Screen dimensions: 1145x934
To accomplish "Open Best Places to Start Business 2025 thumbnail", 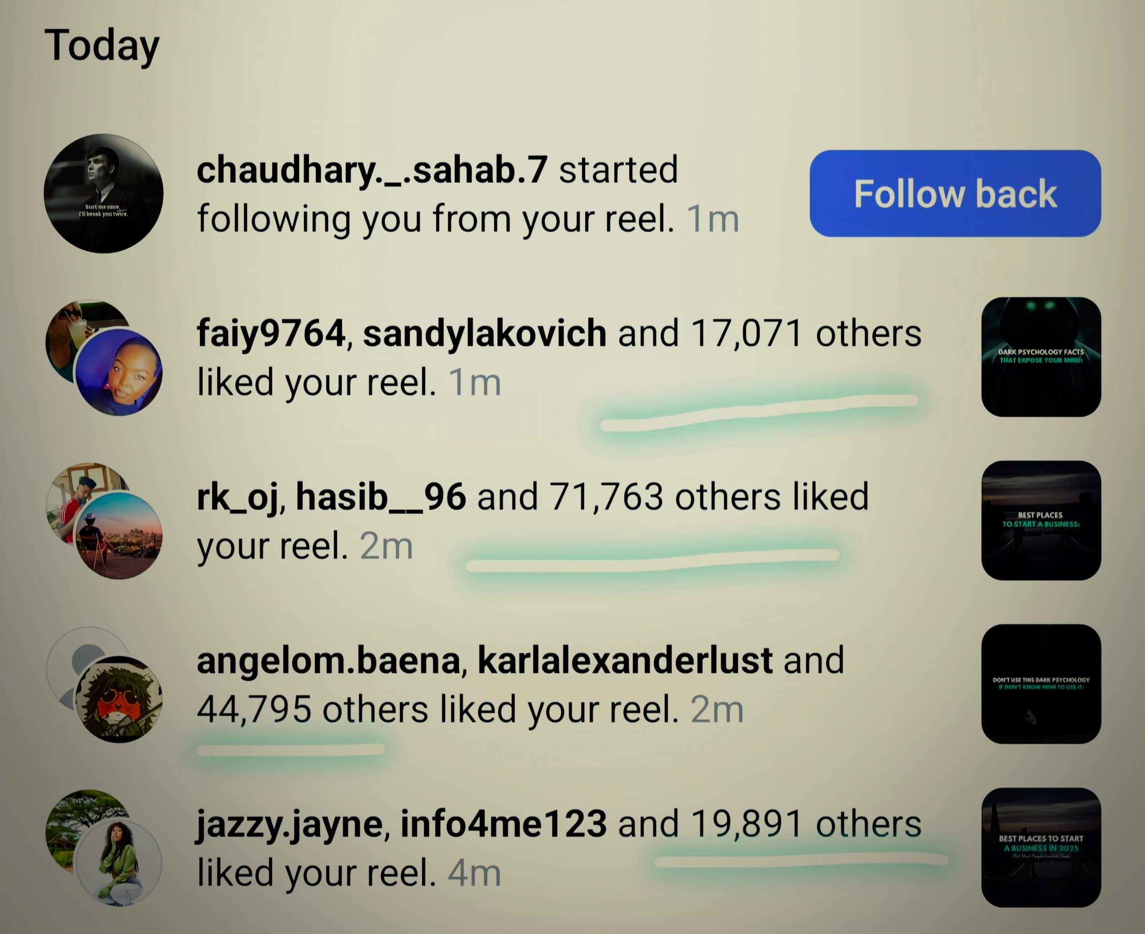I will pyautogui.click(x=1041, y=847).
